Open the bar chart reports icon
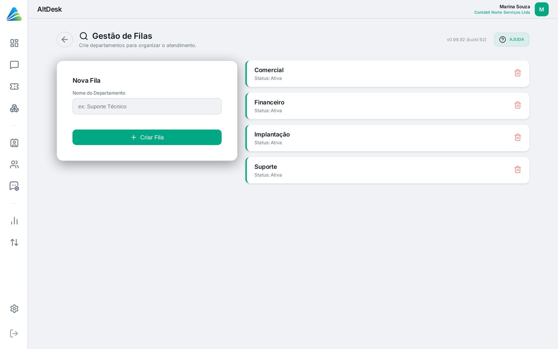This screenshot has height=349, width=558. click(x=14, y=221)
